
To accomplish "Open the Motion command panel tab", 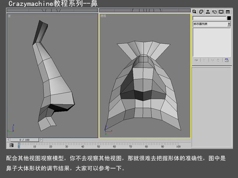I will click(214, 12).
